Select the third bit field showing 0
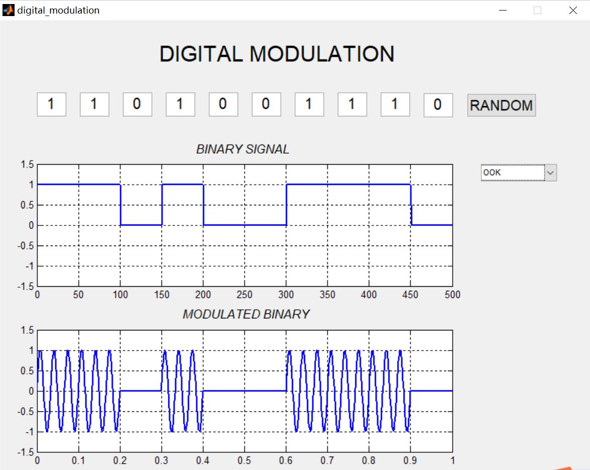 coord(137,104)
